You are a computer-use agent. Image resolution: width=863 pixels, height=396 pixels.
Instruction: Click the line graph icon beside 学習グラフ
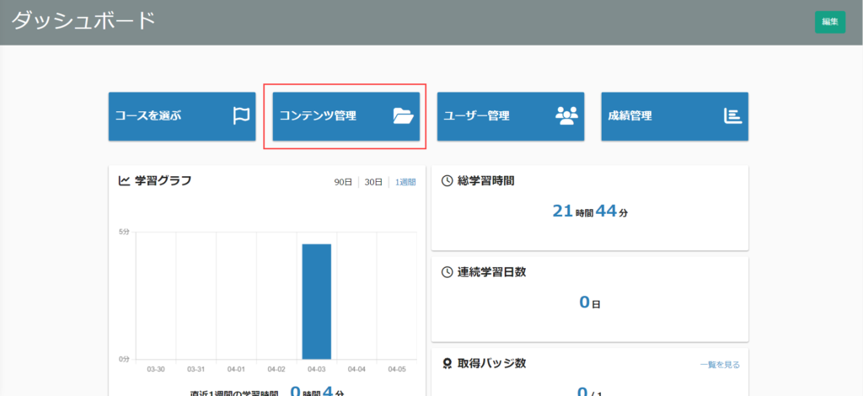point(124,180)
